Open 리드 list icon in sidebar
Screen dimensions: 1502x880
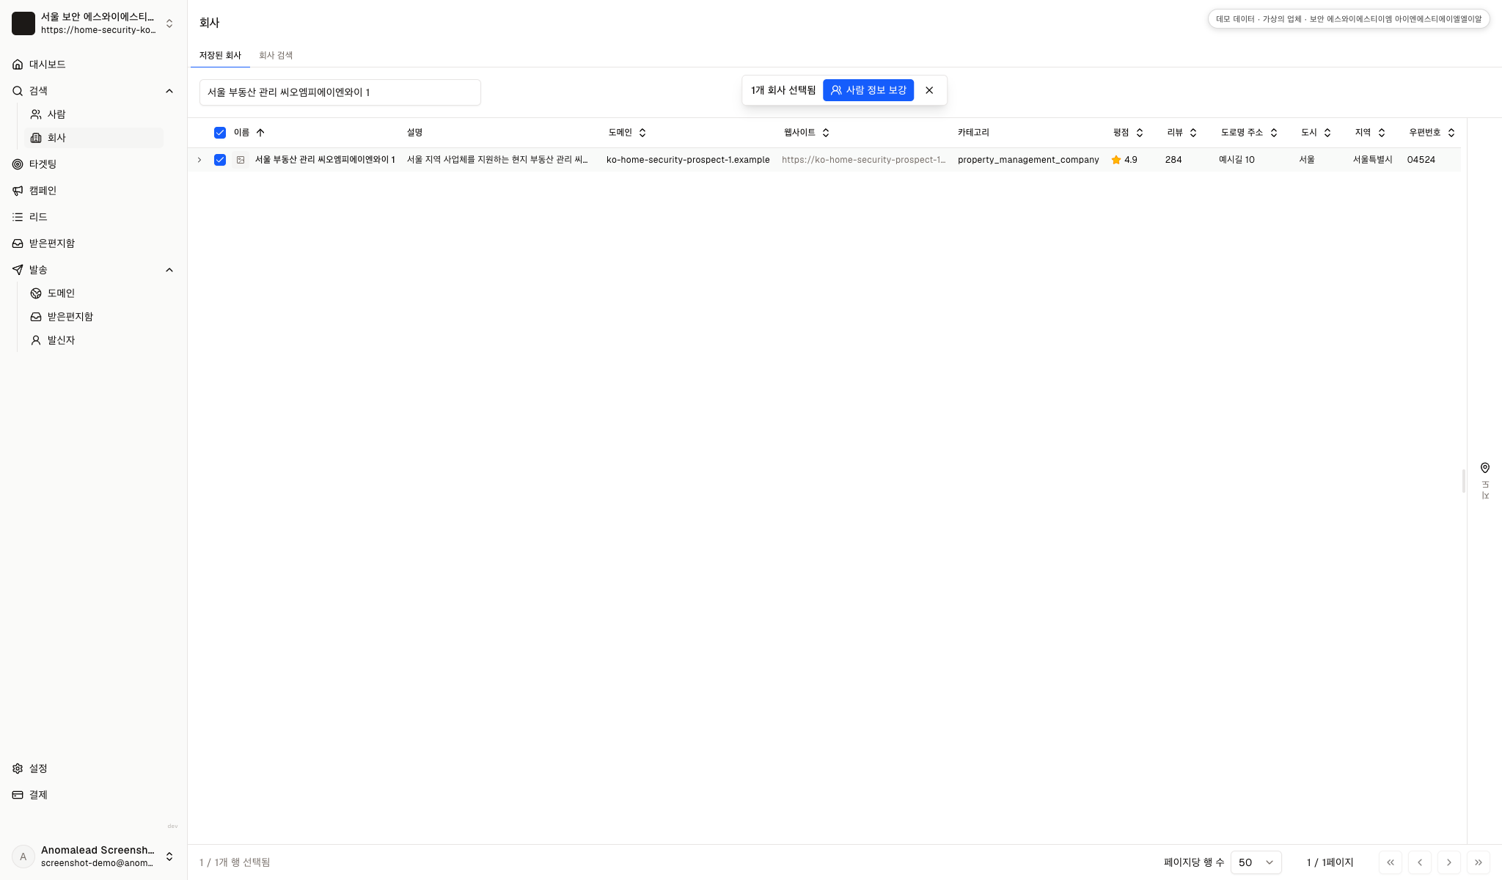click(x=18, y=217)
